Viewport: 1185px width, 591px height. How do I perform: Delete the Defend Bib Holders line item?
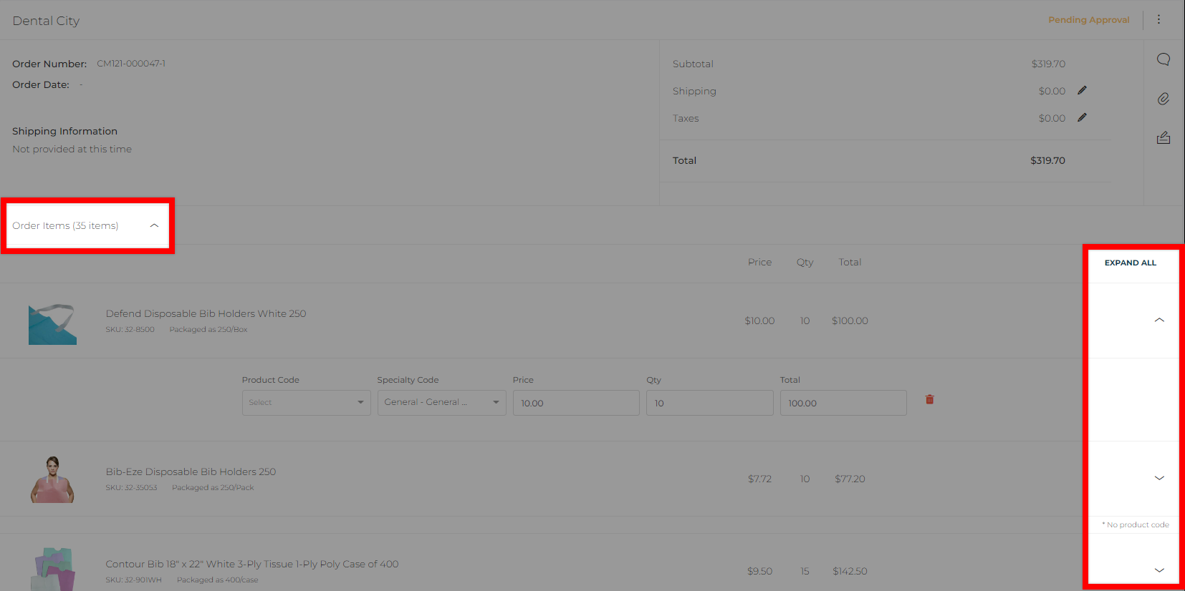pos(929,400)
